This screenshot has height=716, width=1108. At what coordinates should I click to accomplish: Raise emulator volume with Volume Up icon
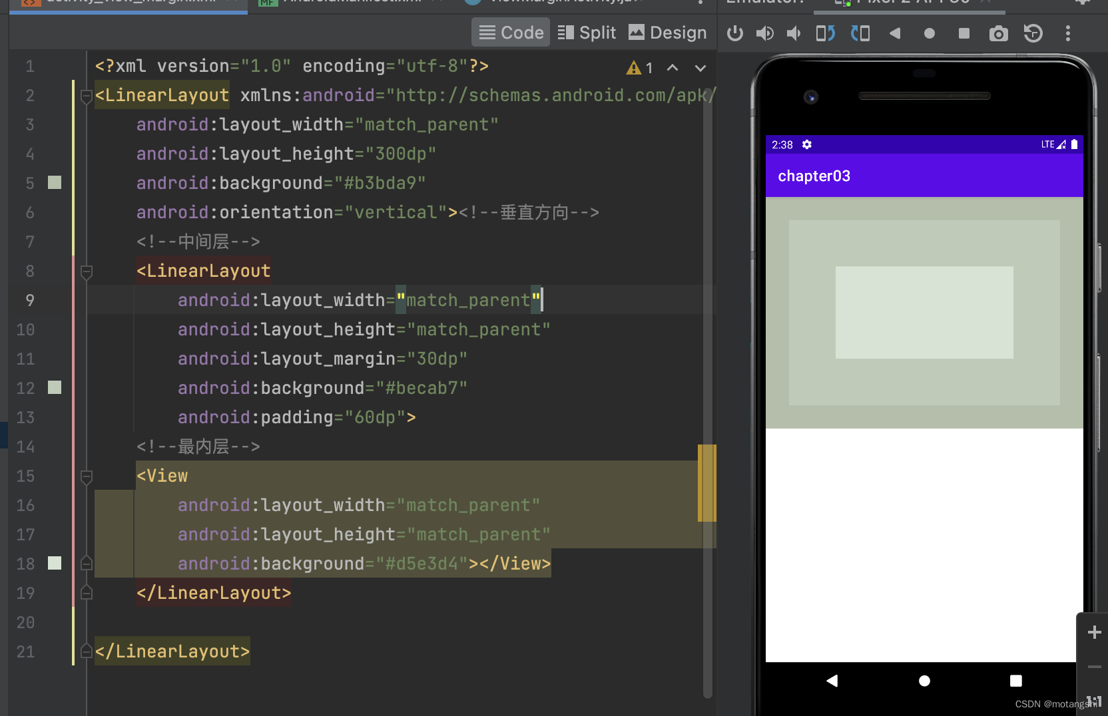pyautogui.click(x=765, y=33)
